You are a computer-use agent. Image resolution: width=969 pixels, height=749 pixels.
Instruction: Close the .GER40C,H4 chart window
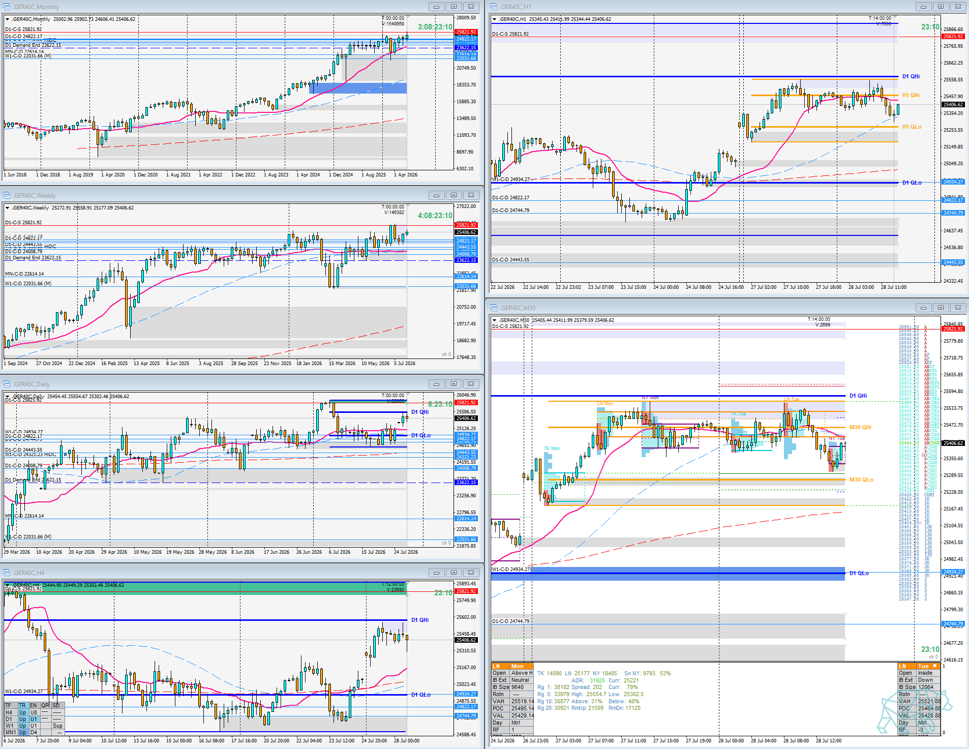coord(471,573)
